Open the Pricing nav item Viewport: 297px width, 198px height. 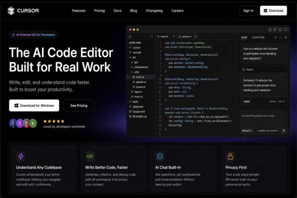(x=99, y=11)
